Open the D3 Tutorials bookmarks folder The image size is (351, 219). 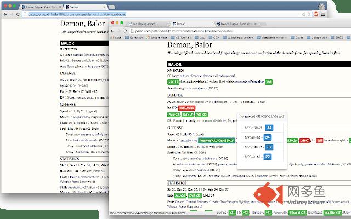(x=181, y=38)
